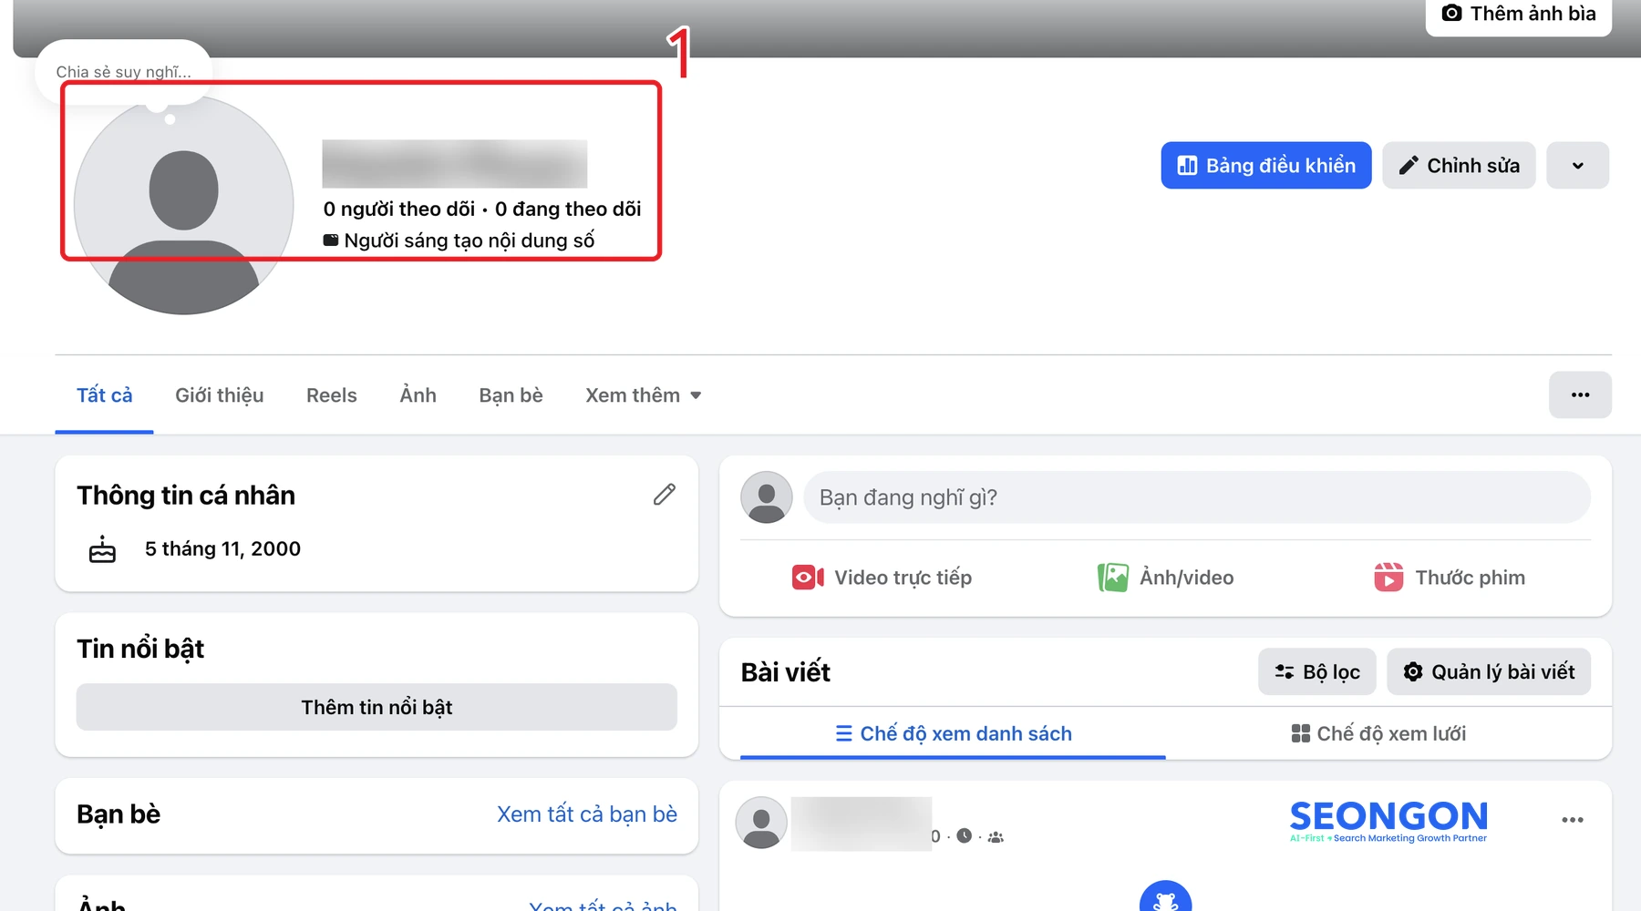Open Bộ lọc filters for posts
1641x911 pixels.
[1317, 671]
